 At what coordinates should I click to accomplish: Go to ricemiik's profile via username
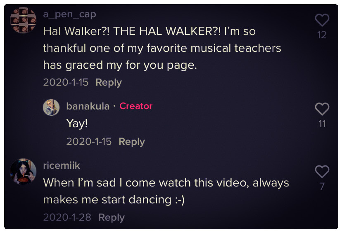(x=62, y=165)
